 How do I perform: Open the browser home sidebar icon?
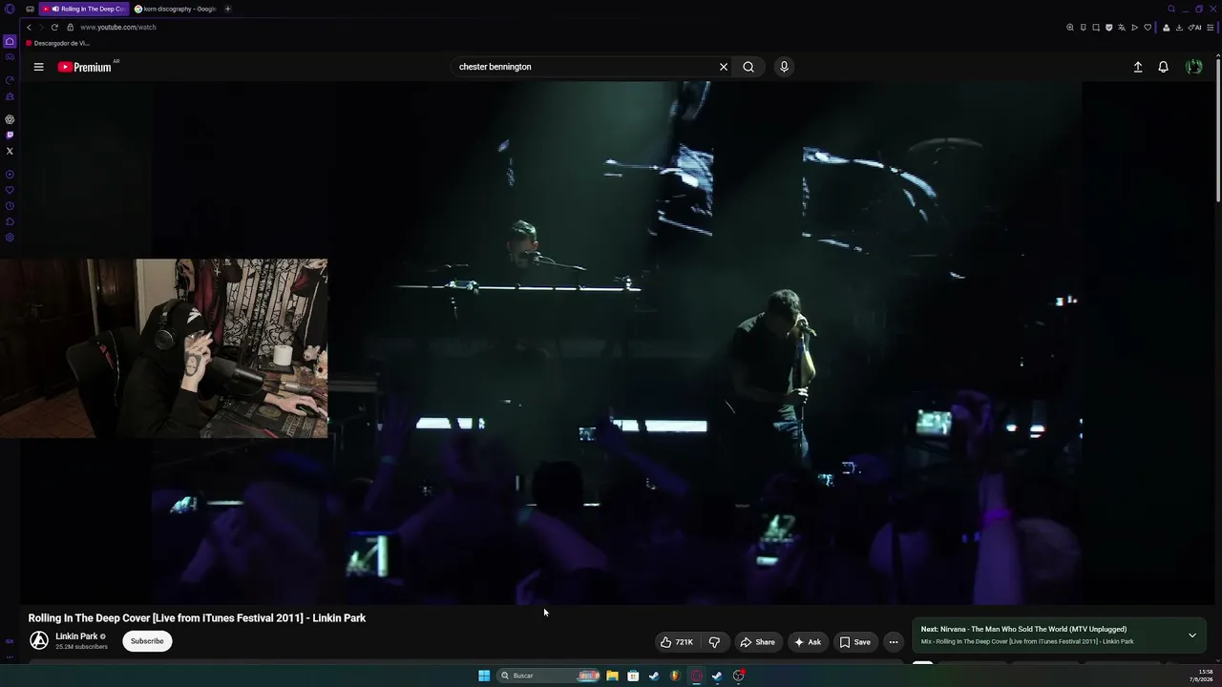tap(10, 41)
